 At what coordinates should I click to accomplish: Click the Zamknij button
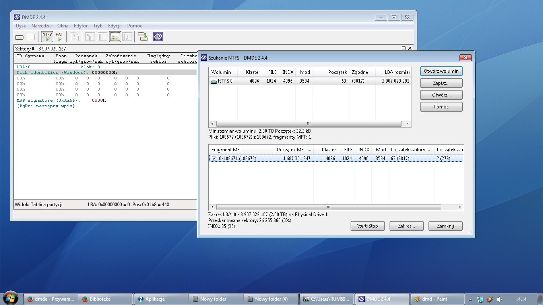[x=445, y=226]
